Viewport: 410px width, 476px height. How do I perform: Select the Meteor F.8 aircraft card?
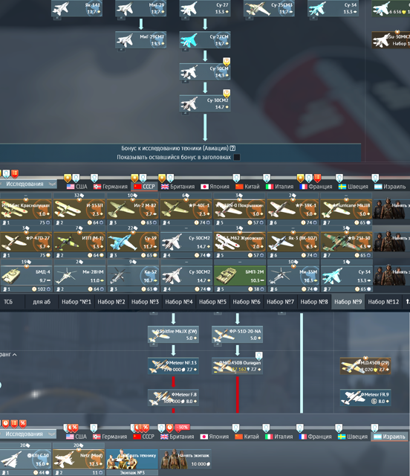point(173,398)
